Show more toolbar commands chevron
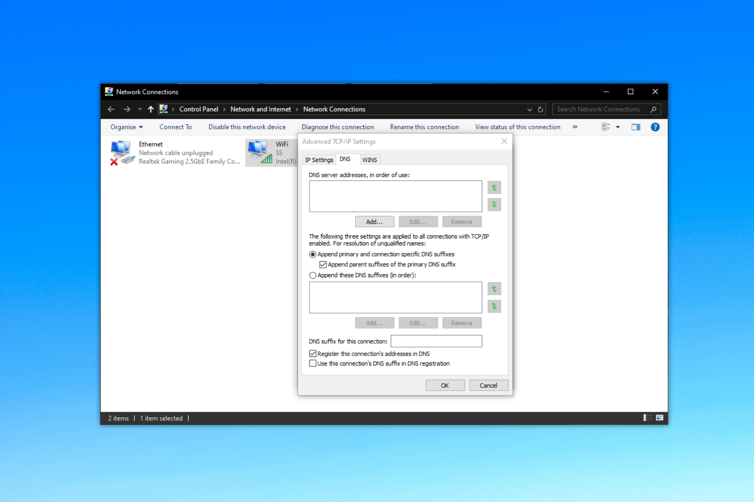 click(575, 127)
